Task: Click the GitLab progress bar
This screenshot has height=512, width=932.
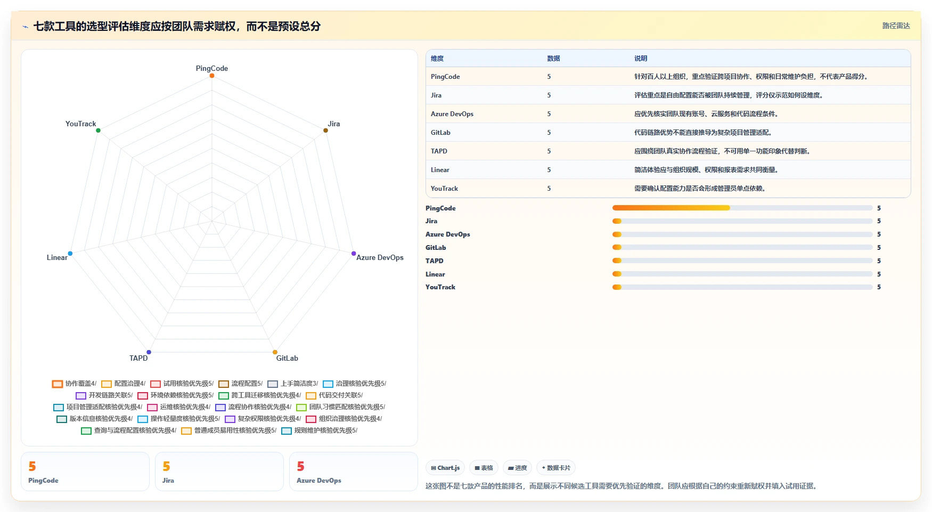Action: [x=742, y=247]
